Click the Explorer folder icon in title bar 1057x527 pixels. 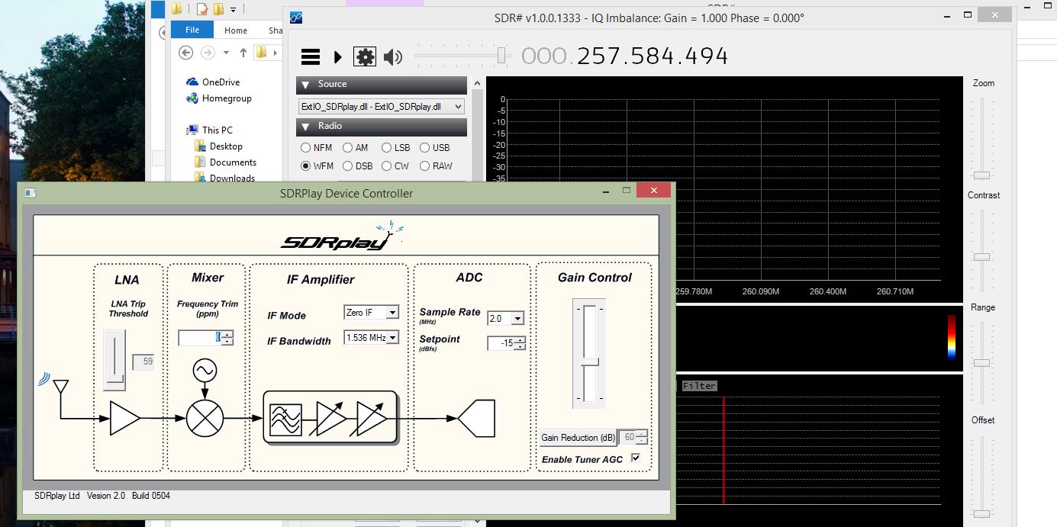[177, 10]
